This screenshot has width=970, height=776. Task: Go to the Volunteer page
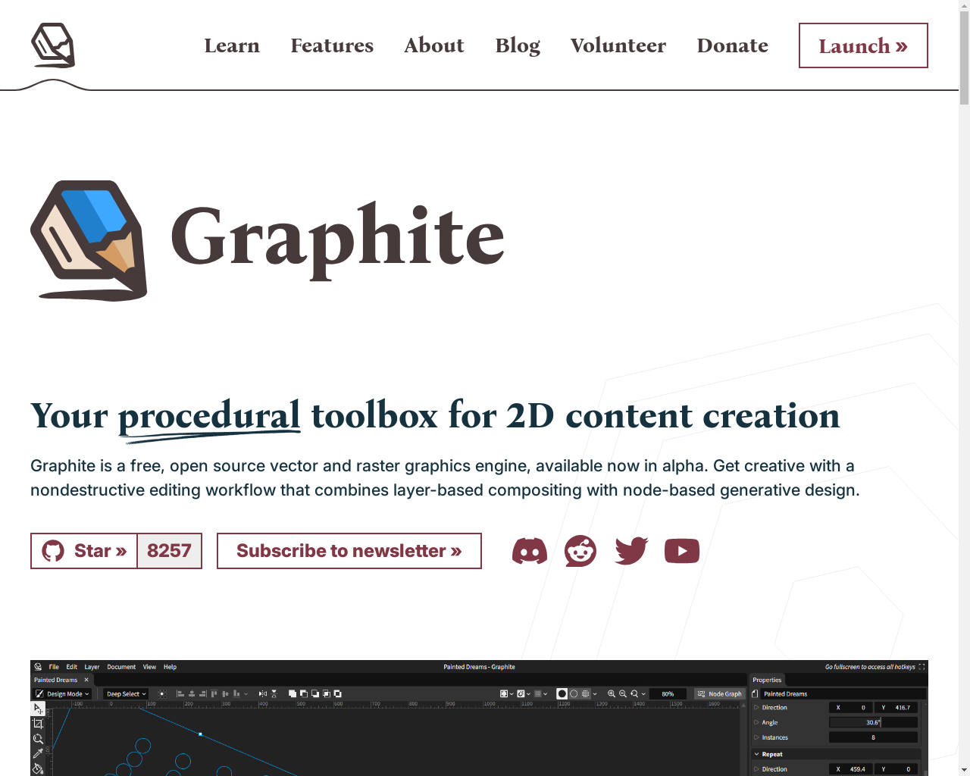(618, 45)
